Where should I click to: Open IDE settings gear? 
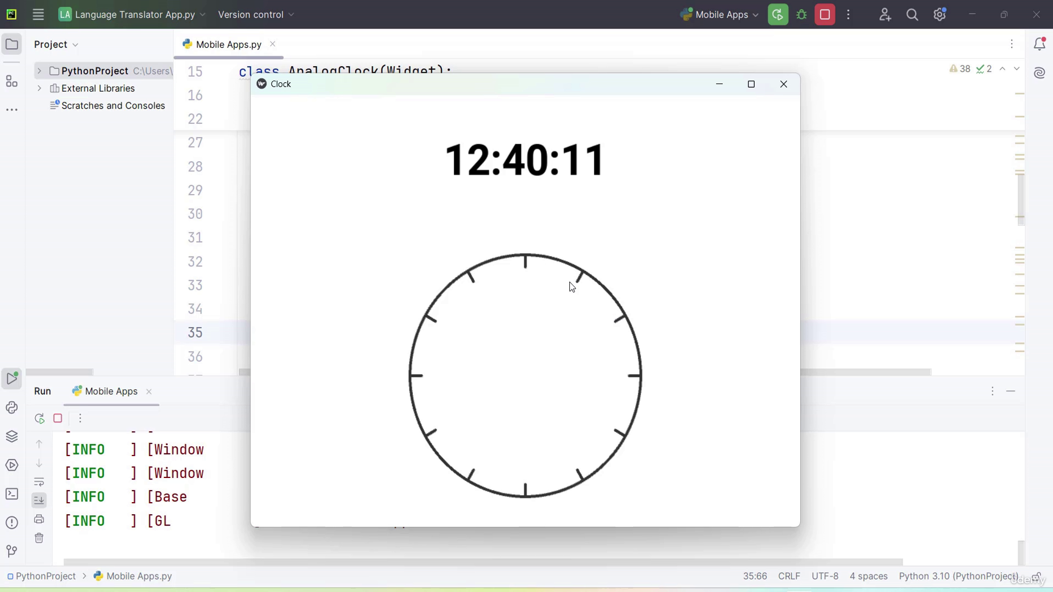pyautogui.click(x=939, y=15)
